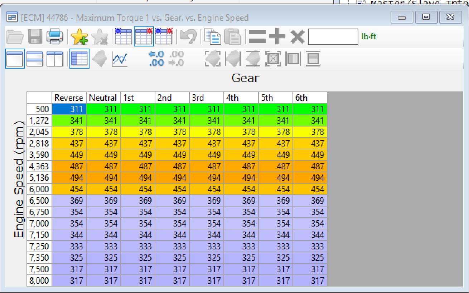Image resolution: width=469 pixels, height=293 pixels.
Task: Select the 4th gear column header
Action: [241, 98]
